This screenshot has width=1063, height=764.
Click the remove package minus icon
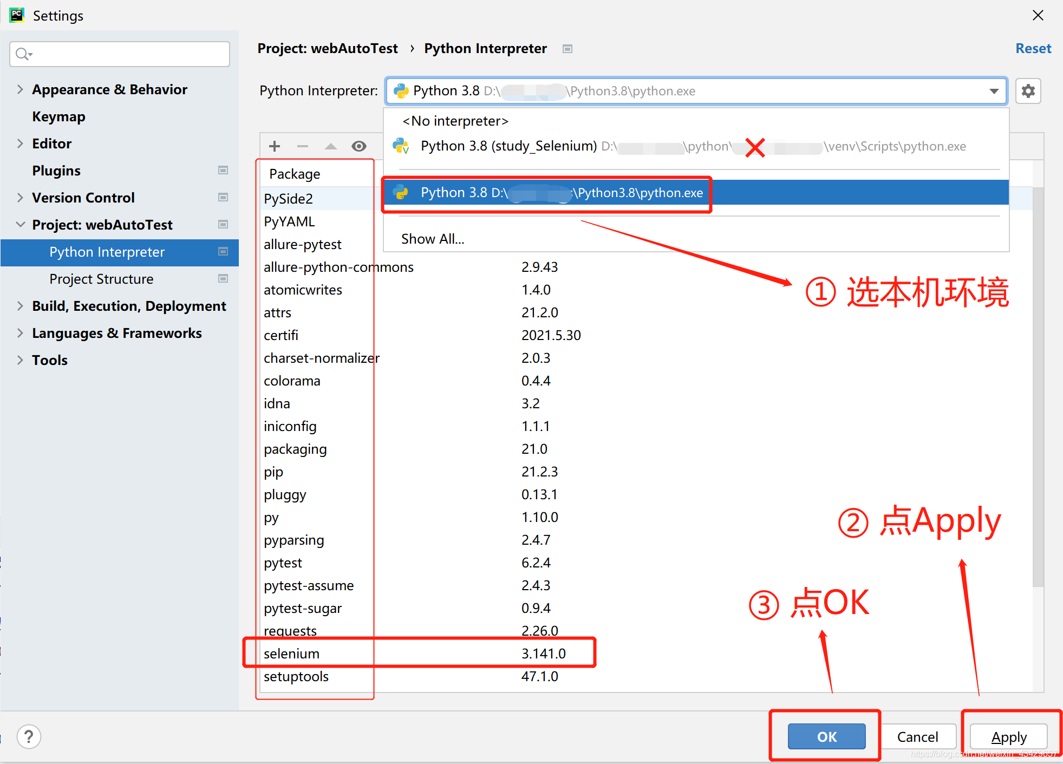(x=303, y=146)
